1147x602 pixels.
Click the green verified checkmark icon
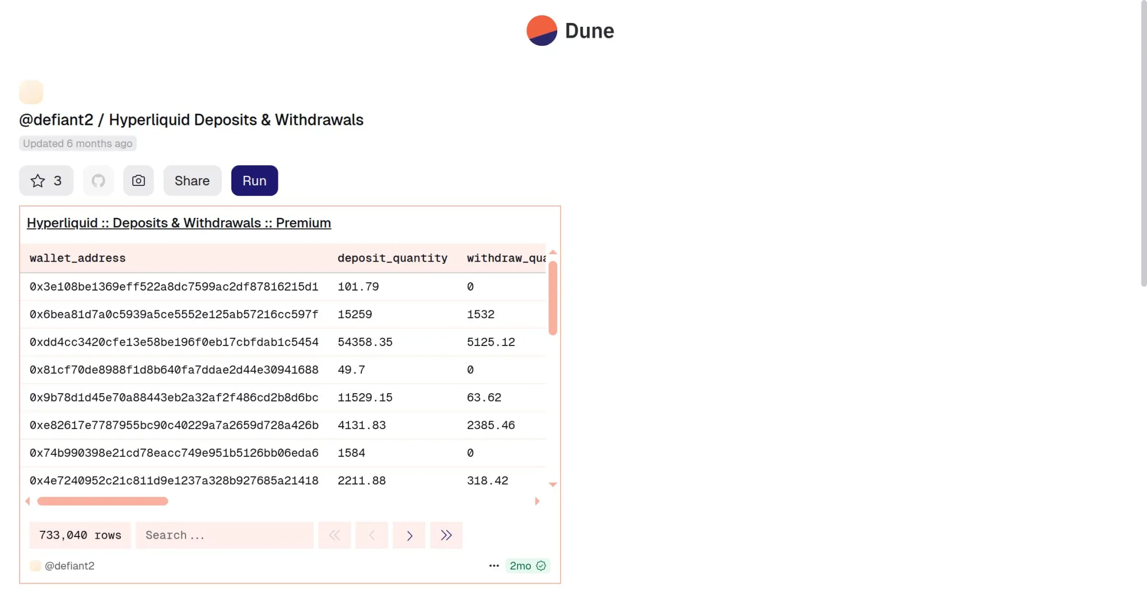(541, 566)
